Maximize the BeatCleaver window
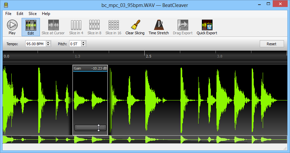This screenshot has width=290, height=153. point(268,4)
